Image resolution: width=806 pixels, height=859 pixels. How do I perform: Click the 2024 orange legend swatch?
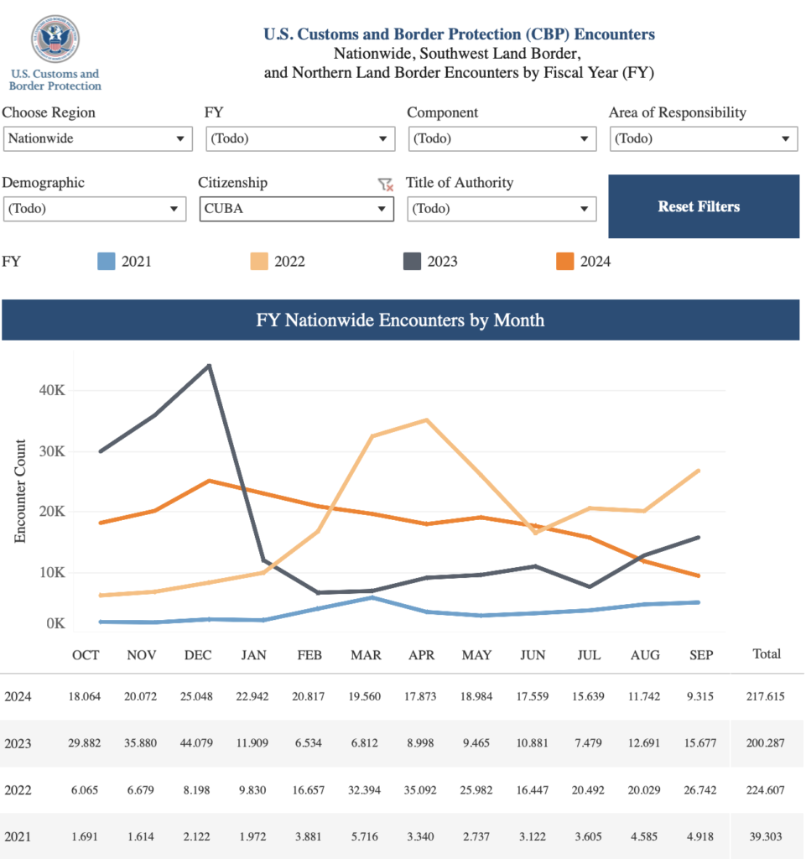pos(564,262)
